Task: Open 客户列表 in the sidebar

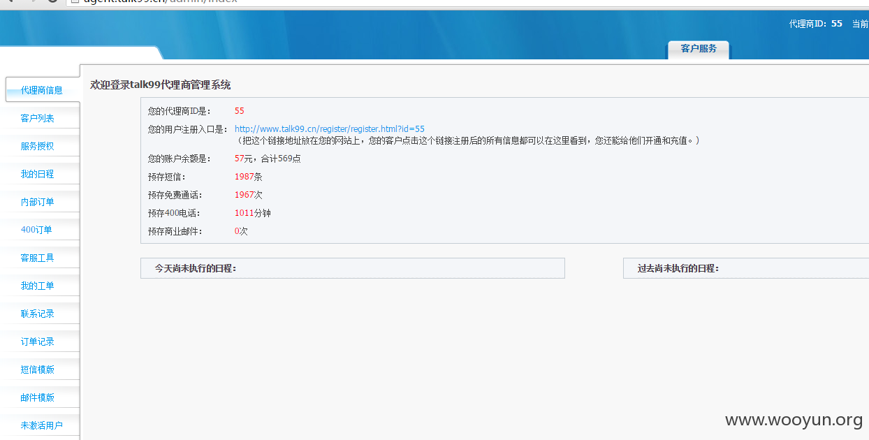Action: [38, 118]
